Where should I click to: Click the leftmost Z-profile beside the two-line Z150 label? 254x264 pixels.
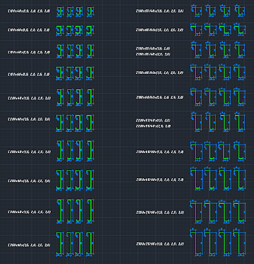tap(197, 49)
